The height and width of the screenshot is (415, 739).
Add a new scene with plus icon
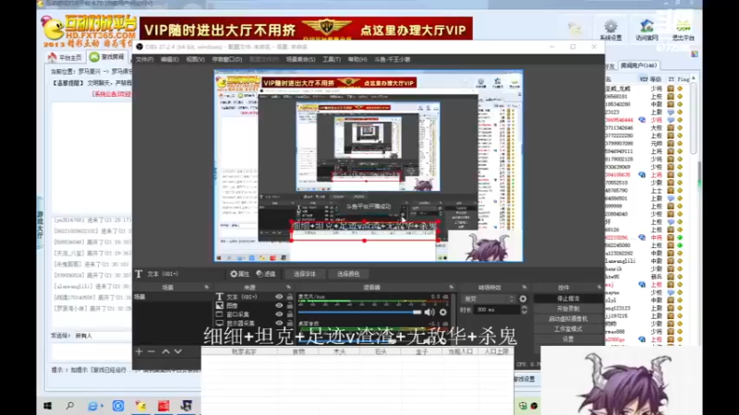pos(139,351)
